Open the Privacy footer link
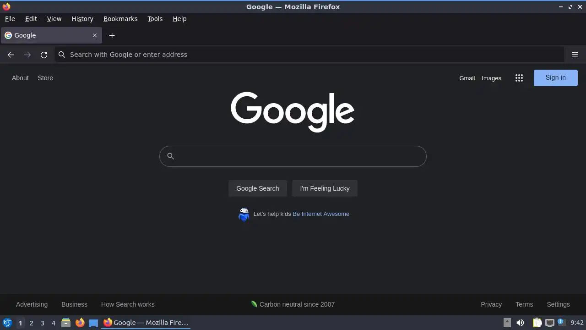The height and width of the screenshot is (330, 586). click(491, 304)
